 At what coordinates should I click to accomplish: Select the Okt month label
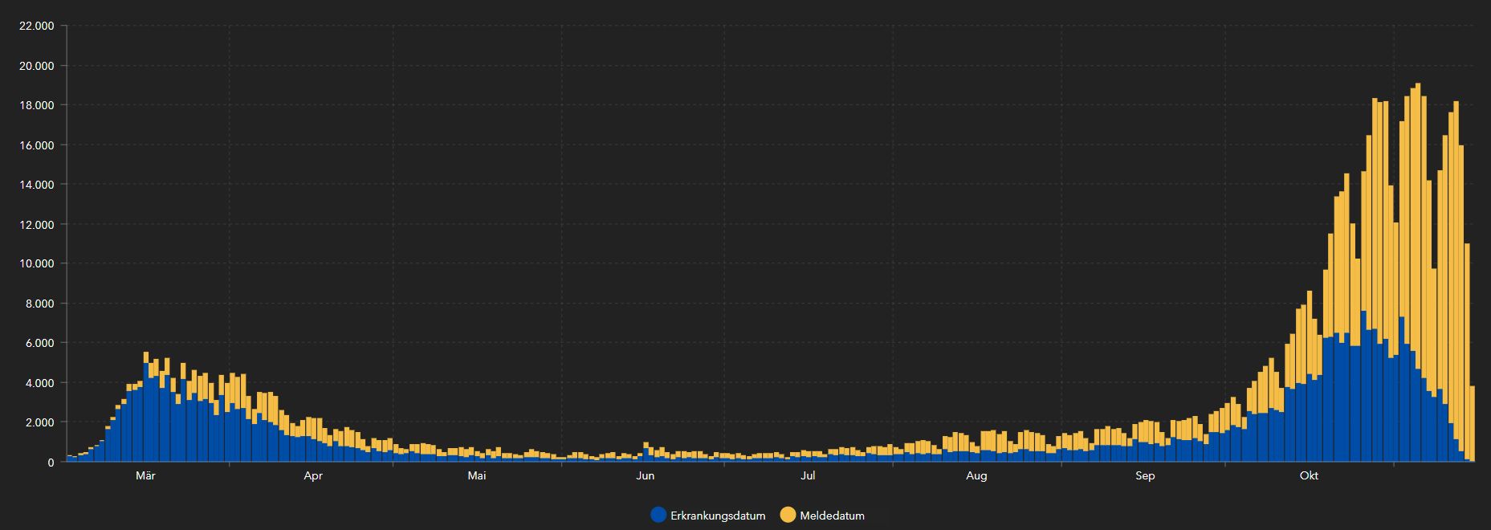1309,476
